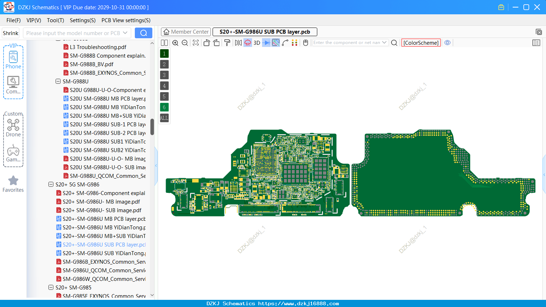
Task: Click the file tree vertical scrollbar thumb
Action: pos(152,127)
